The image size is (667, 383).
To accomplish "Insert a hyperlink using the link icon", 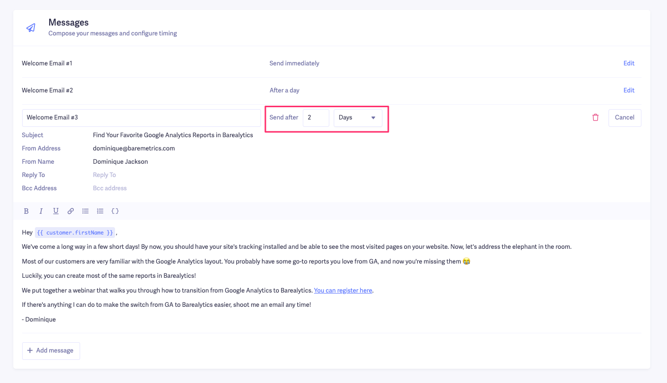I will (x=71, y=211).
